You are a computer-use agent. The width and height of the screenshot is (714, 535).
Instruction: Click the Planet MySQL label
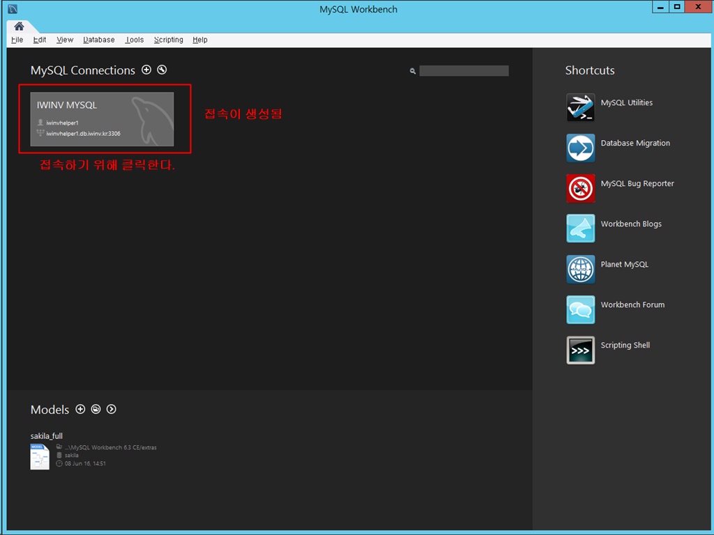pos(624,264)
